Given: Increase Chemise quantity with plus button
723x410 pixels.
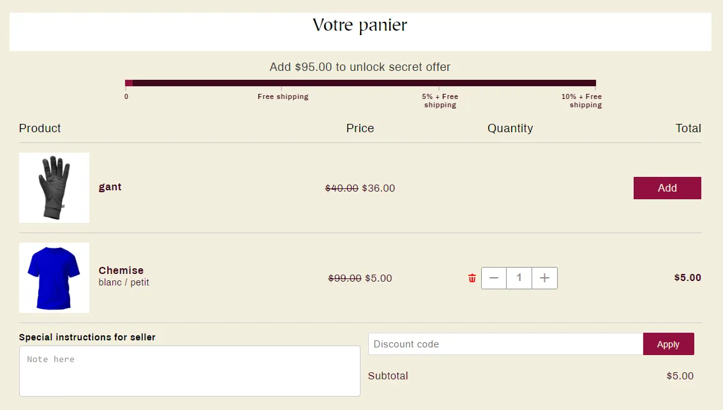Looking at the screenshot, I should coord(544,278).
